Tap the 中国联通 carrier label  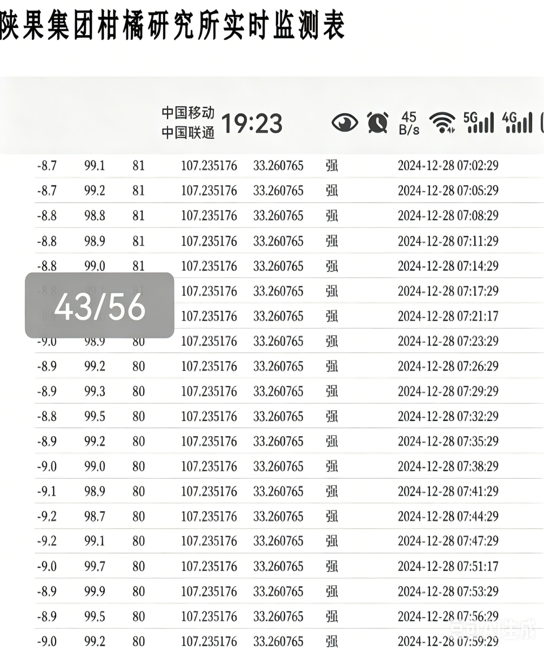188,133
